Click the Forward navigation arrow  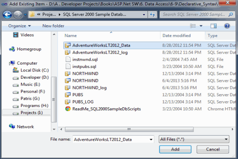(x=18, y=15)
